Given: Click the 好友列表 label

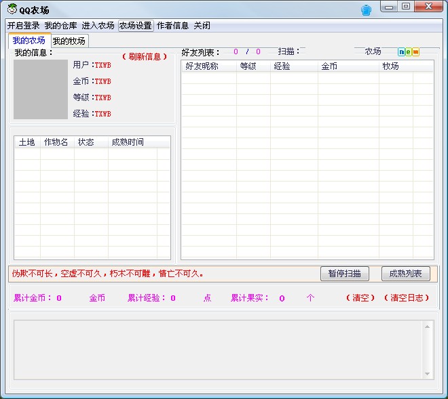Looking at the screenshot, I should click(x=200, y=52).
